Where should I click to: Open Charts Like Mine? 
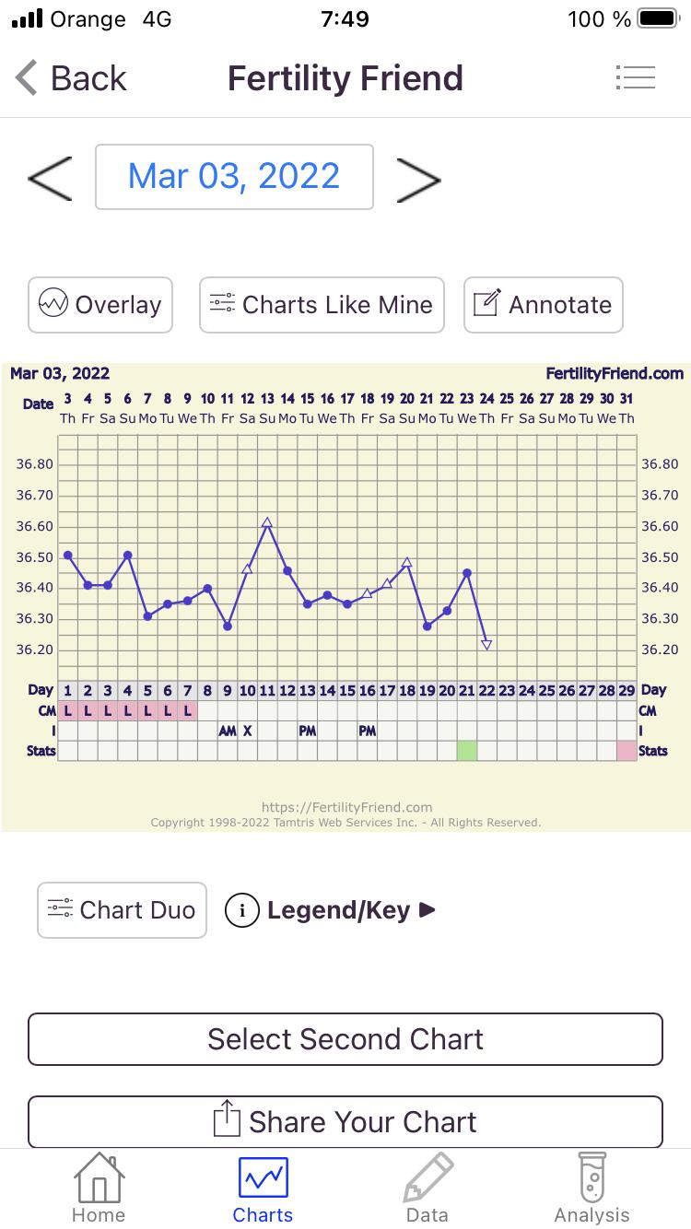322,305
